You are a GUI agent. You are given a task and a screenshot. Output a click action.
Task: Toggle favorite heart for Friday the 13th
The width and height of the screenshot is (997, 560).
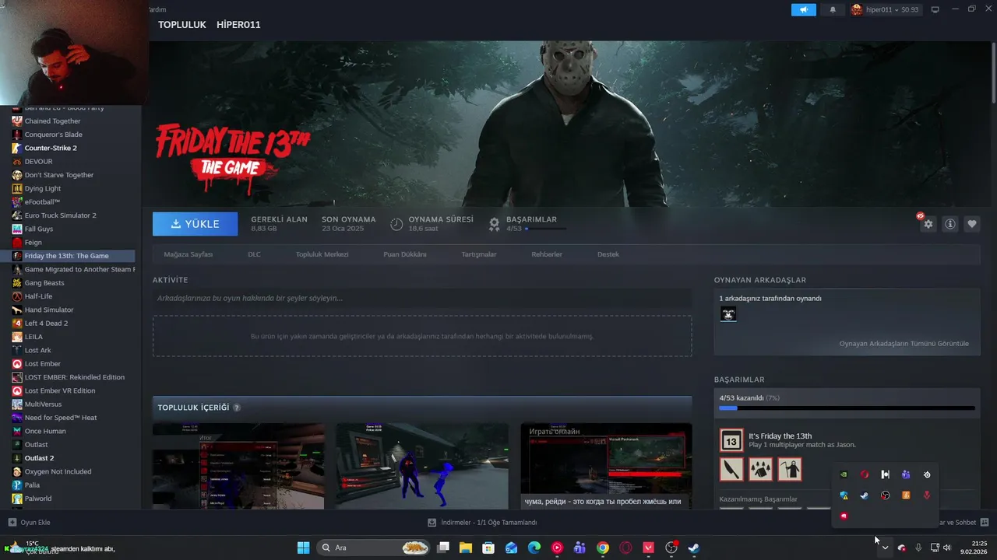pyautogui.click(x=972, y=224)
